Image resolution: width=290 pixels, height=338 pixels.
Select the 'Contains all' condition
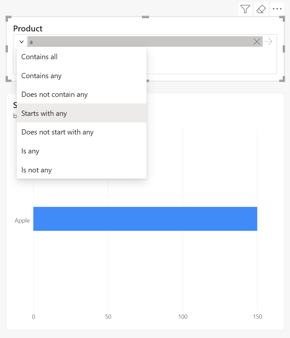[x=39, y=57]
